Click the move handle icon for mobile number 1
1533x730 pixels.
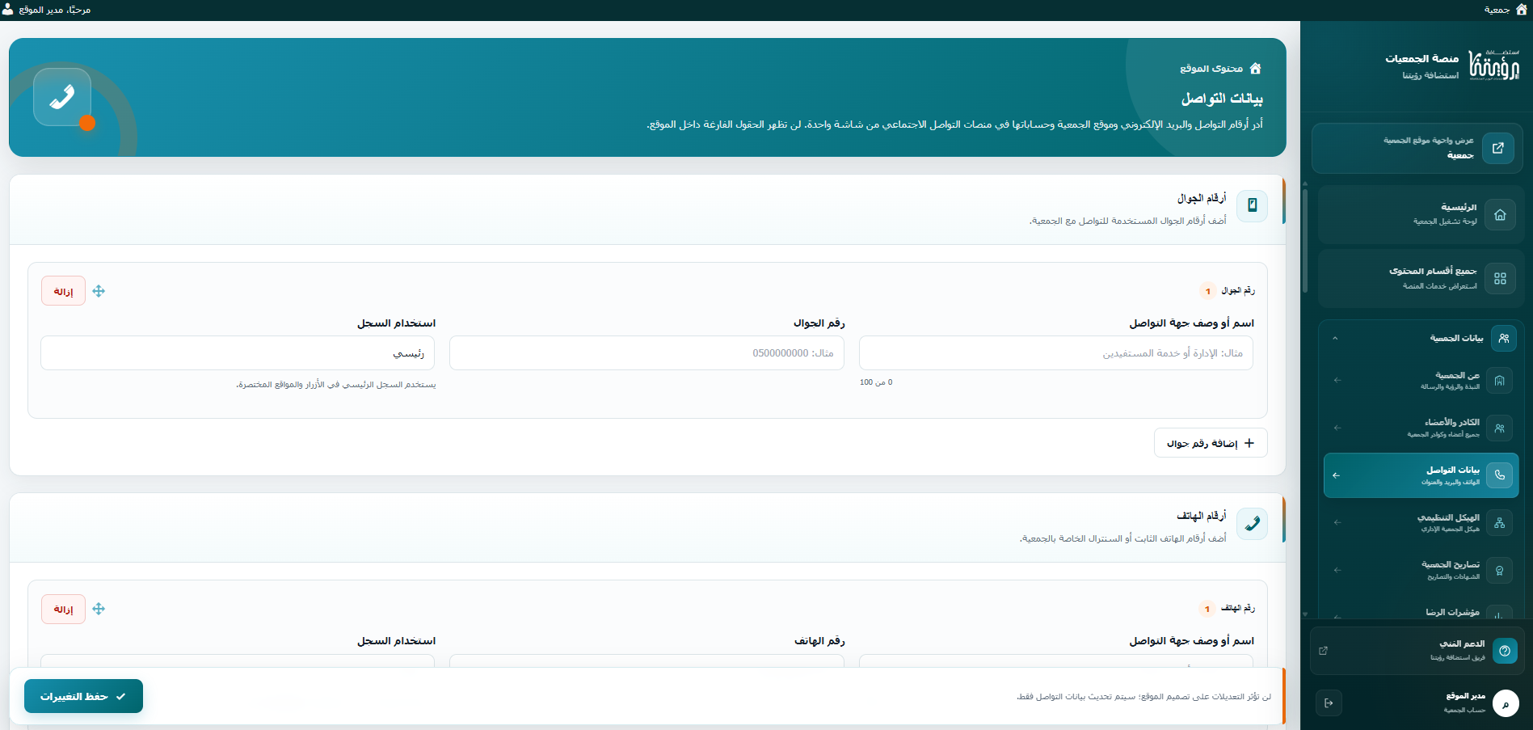click(99, 291)
